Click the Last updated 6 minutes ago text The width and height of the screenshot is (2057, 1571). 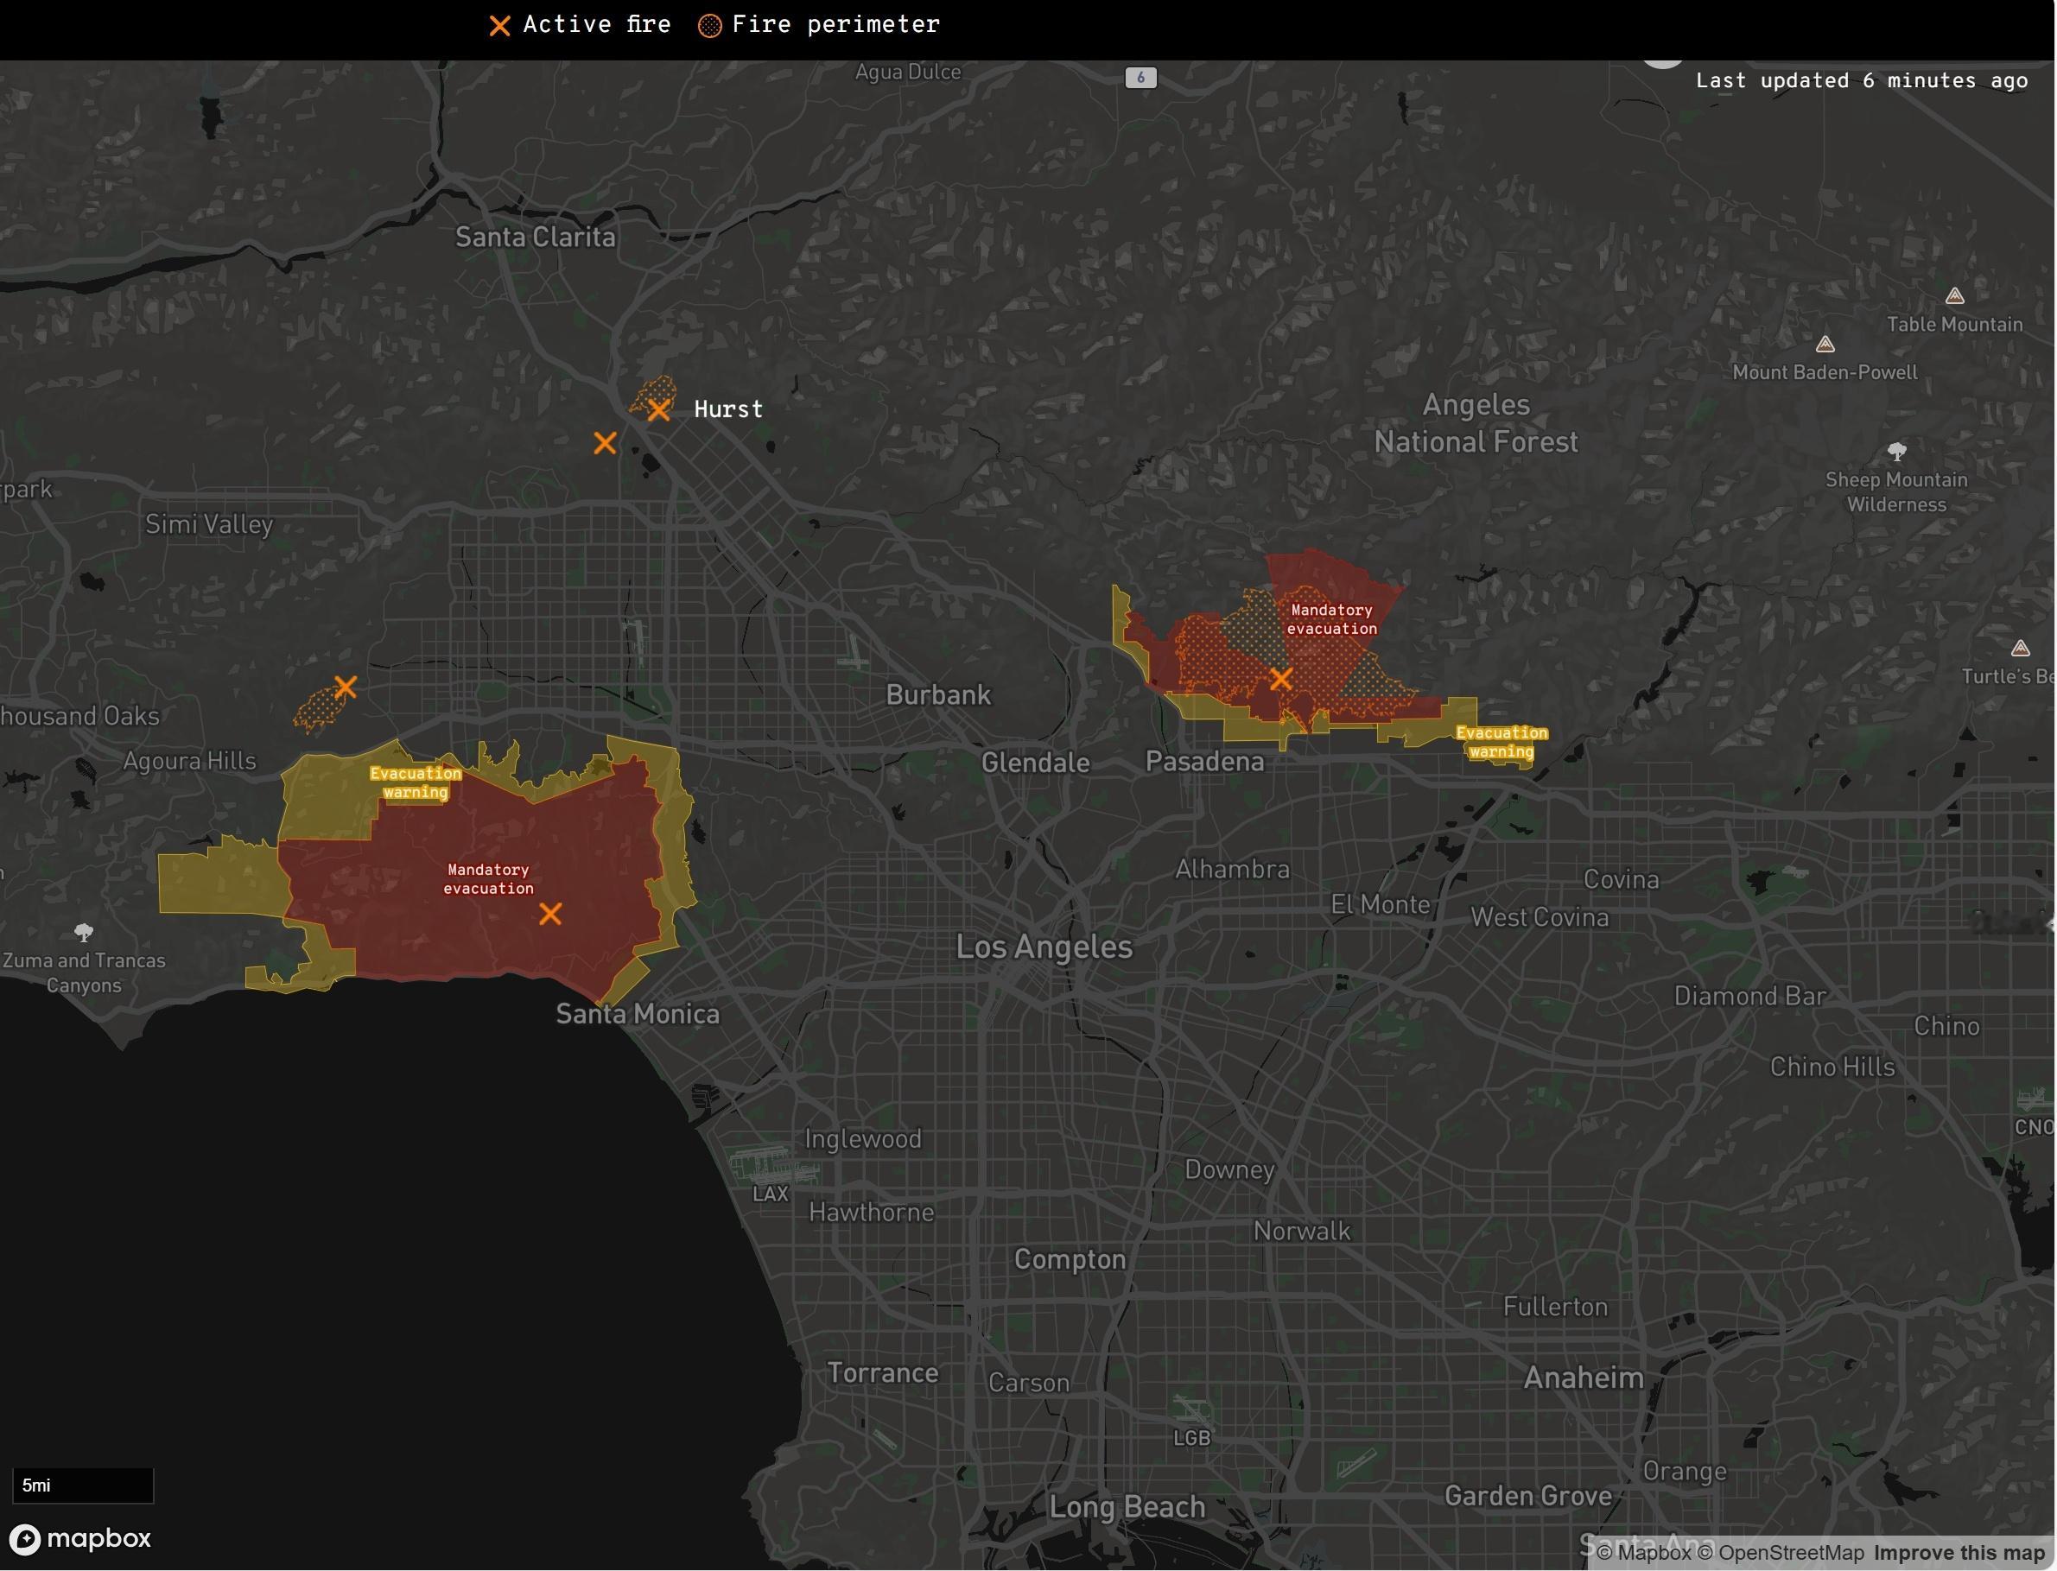tap(1862, 80)
